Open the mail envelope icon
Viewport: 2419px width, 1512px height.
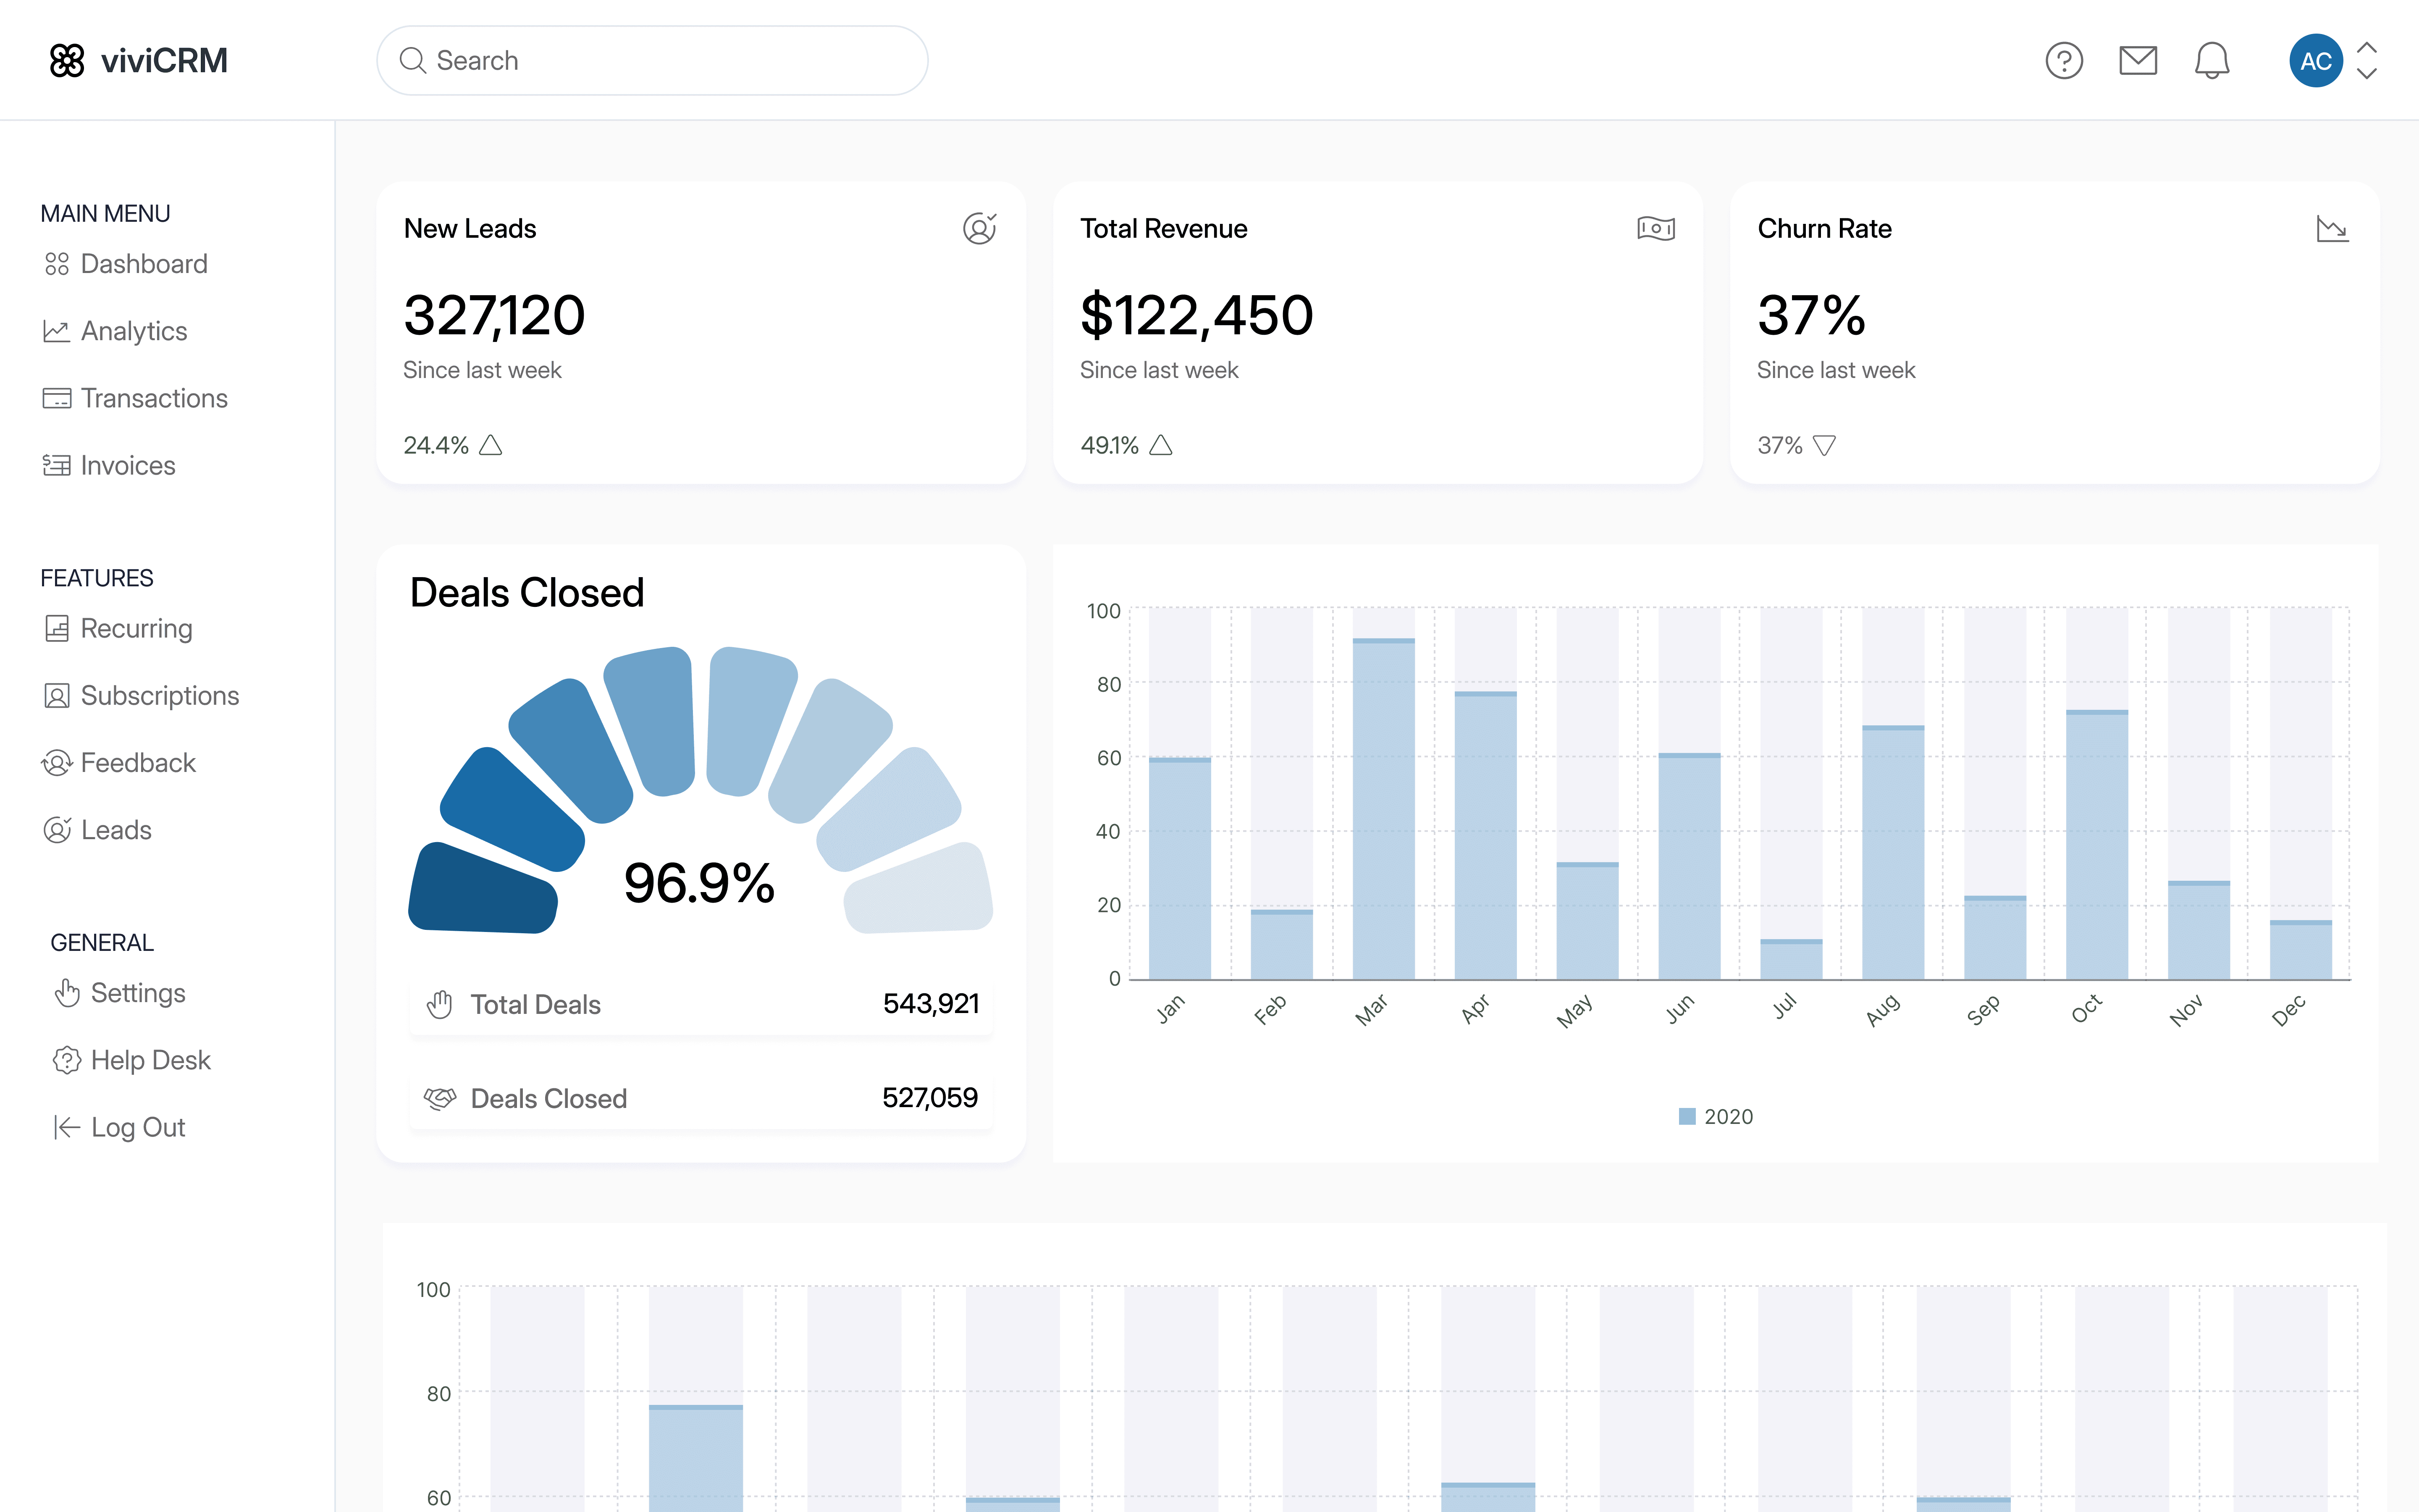(x=2137, y=60)
